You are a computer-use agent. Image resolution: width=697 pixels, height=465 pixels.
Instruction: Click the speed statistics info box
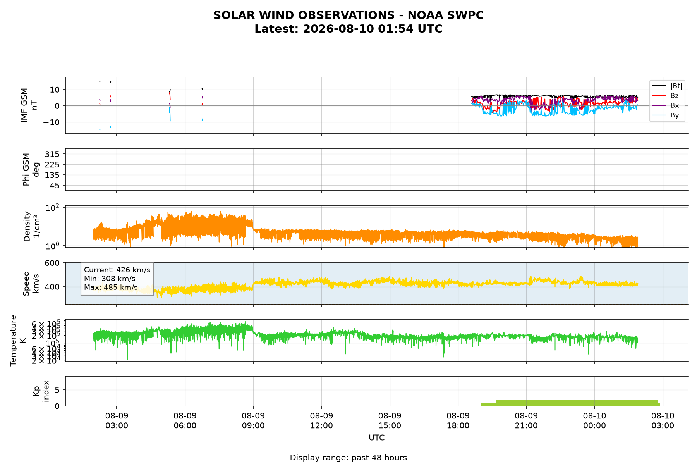tap(117, 279)
